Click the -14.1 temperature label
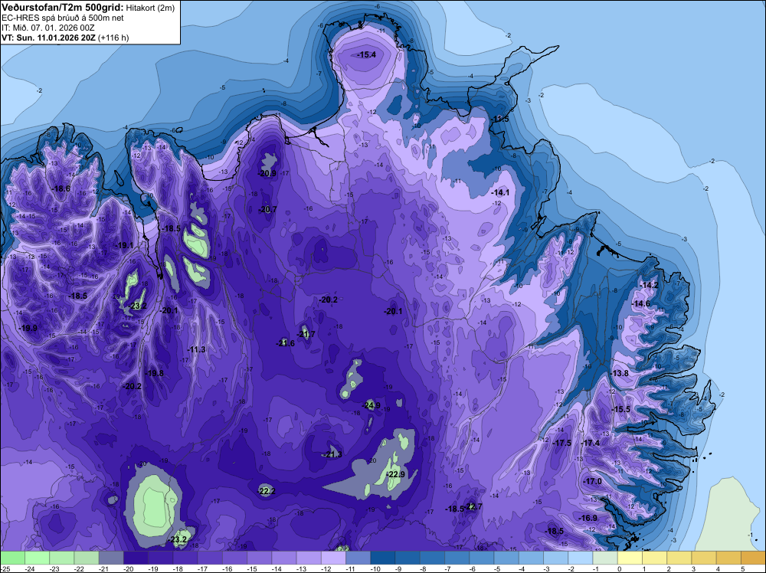Image resolution: width=766 pixels, height=573 pixels. coord(500,192)
